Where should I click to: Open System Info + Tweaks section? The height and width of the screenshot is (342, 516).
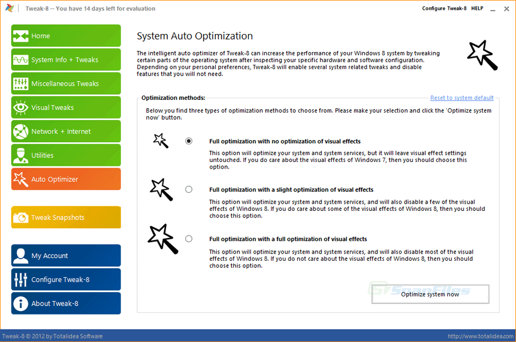(x=66, y=60)
